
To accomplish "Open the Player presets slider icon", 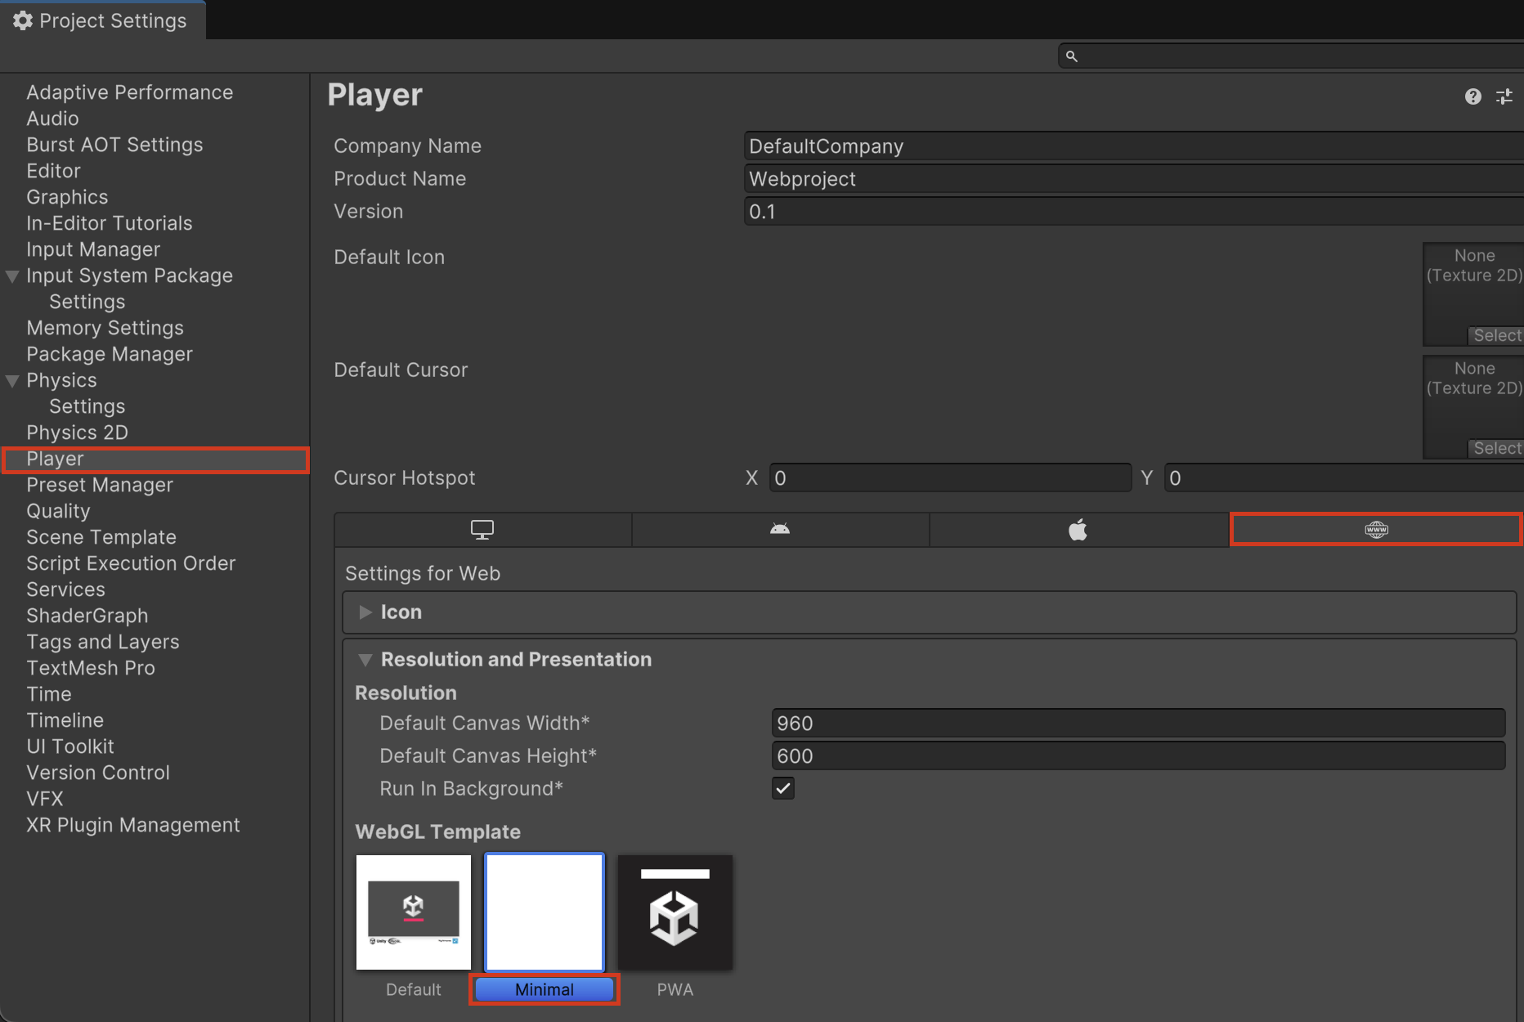I will pos(1504,97).
